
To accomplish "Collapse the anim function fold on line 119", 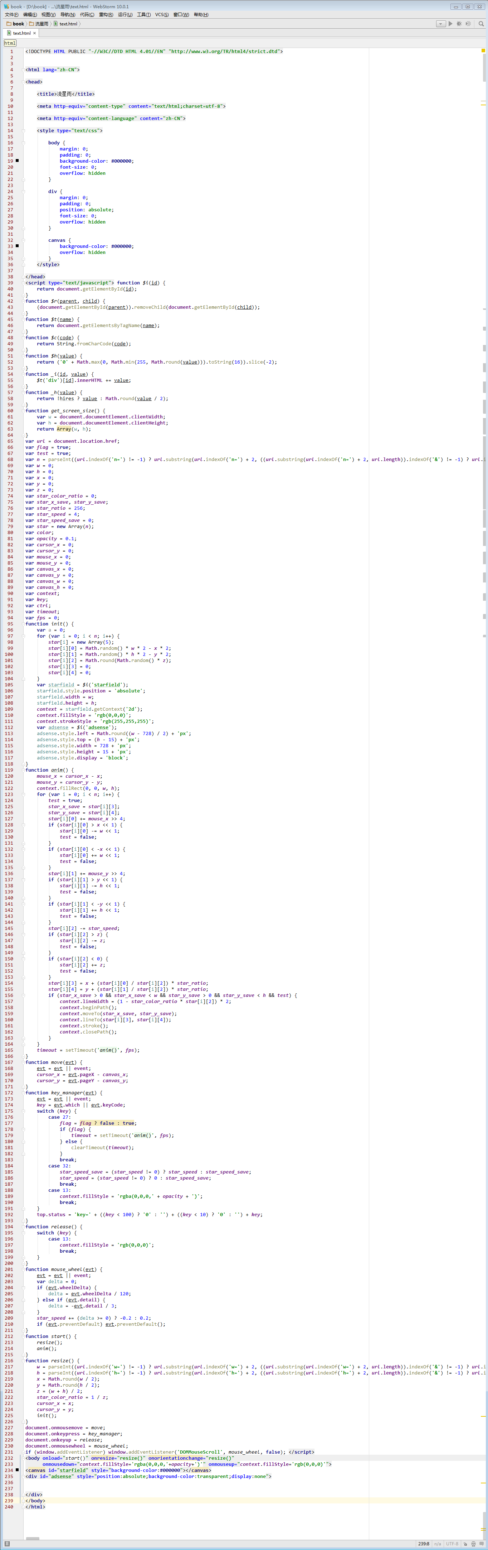I will point(24,770).
